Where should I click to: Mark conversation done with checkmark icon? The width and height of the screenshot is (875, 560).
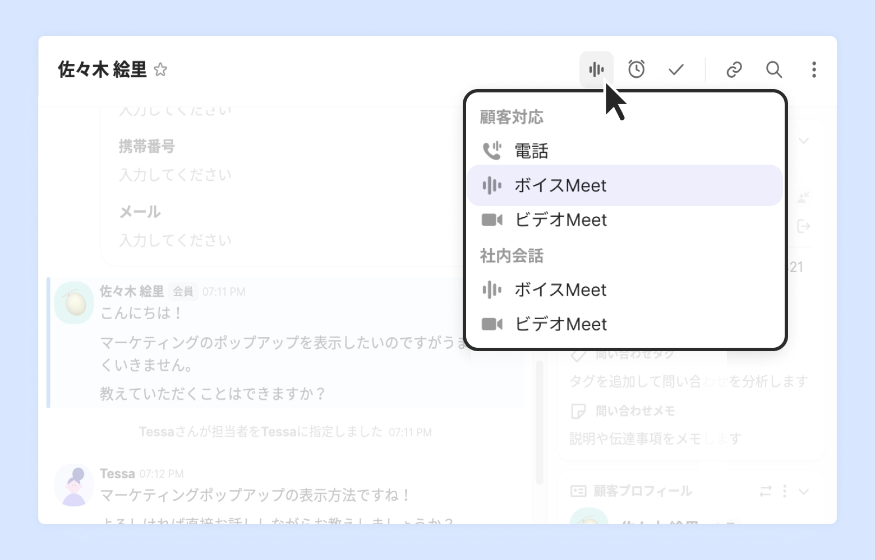(676, 69)
